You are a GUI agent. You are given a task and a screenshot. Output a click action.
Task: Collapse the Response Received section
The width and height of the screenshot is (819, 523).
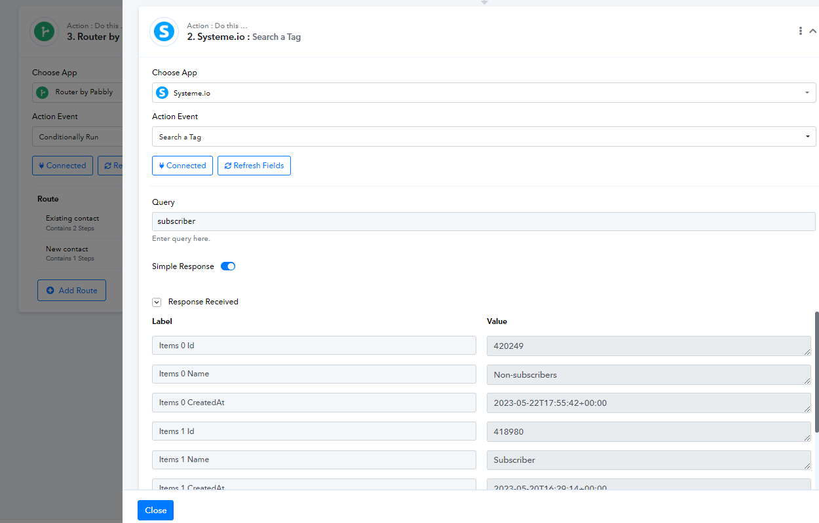(x=157, y=302)
